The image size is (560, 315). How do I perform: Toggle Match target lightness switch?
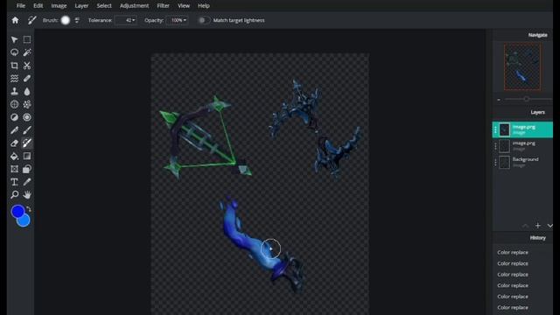click(x=204, y=20)
